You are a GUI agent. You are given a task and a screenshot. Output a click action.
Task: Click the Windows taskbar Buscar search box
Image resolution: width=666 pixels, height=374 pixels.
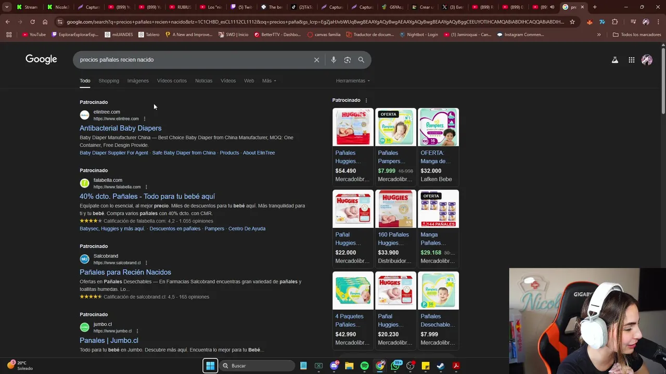point(257,366)
